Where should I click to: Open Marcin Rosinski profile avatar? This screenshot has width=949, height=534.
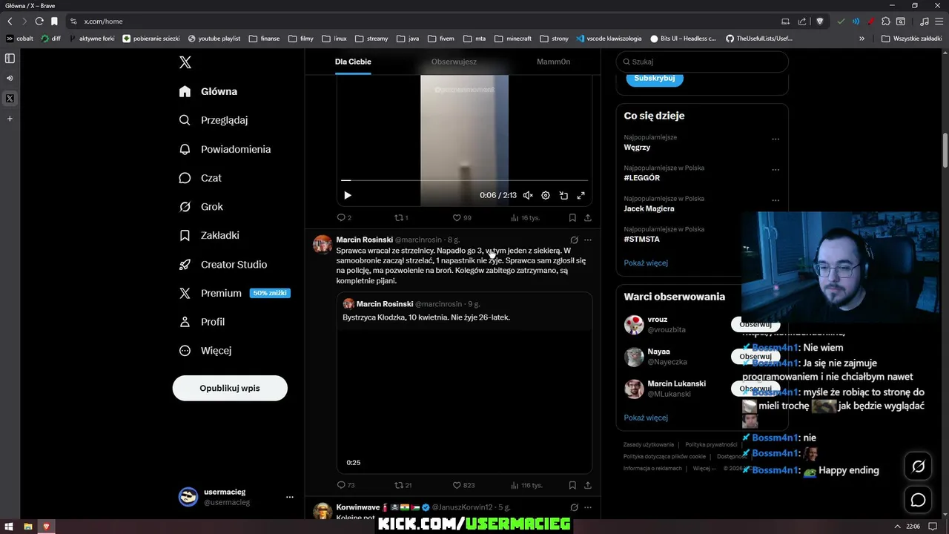(323, 245)
